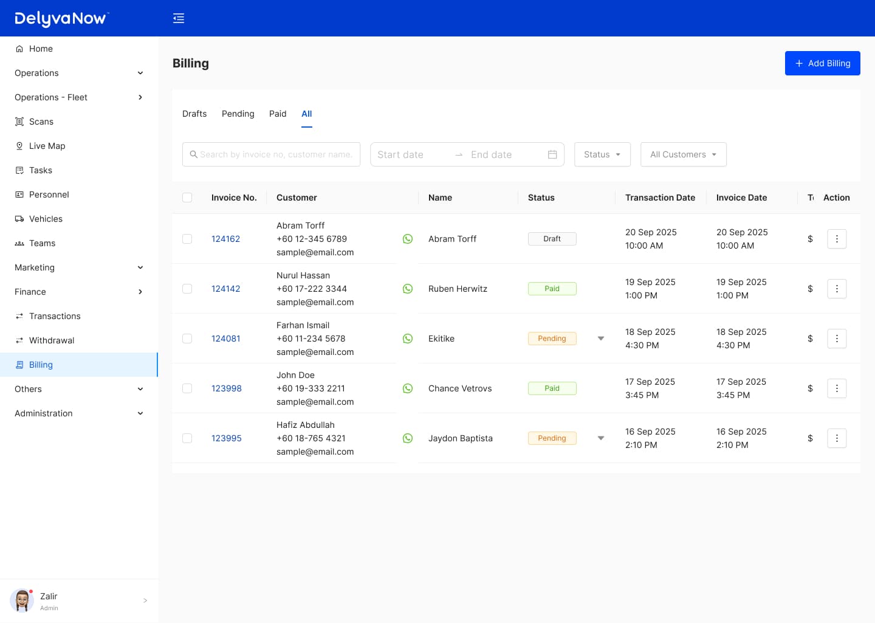Expand the Marketing menu
875x623 pixels.
79,267
